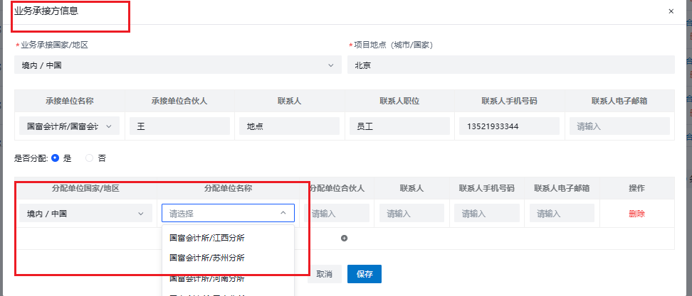
Task: Click the red 删除 link
Action: click(x=636, y=214)
